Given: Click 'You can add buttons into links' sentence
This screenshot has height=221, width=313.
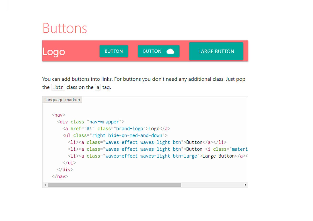Looking at the screenshot, I should [x=78, y=79].
